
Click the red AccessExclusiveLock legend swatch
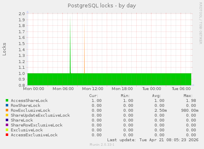(x=7, y=135)
